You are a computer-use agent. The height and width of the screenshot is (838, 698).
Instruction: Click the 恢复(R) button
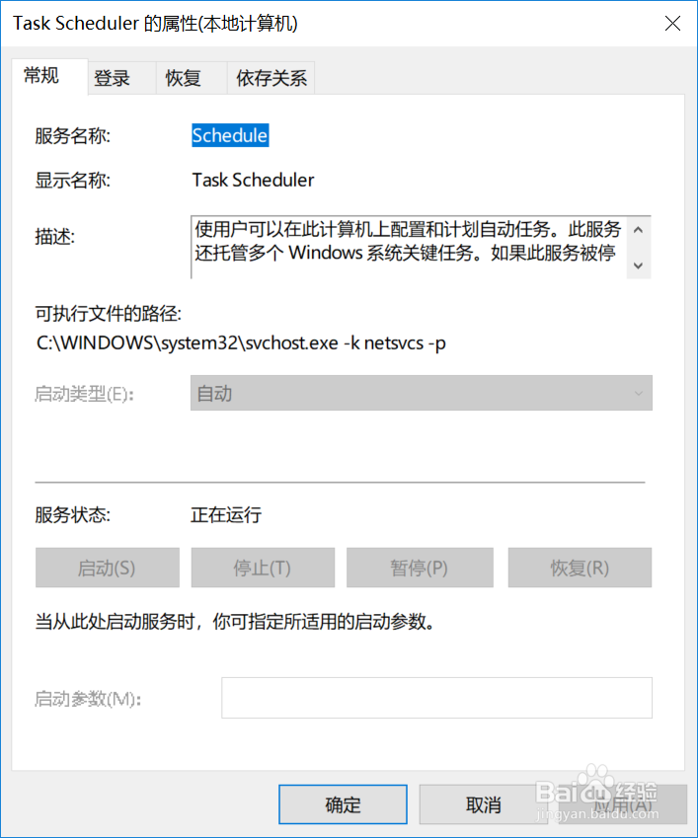pos(580,568)
